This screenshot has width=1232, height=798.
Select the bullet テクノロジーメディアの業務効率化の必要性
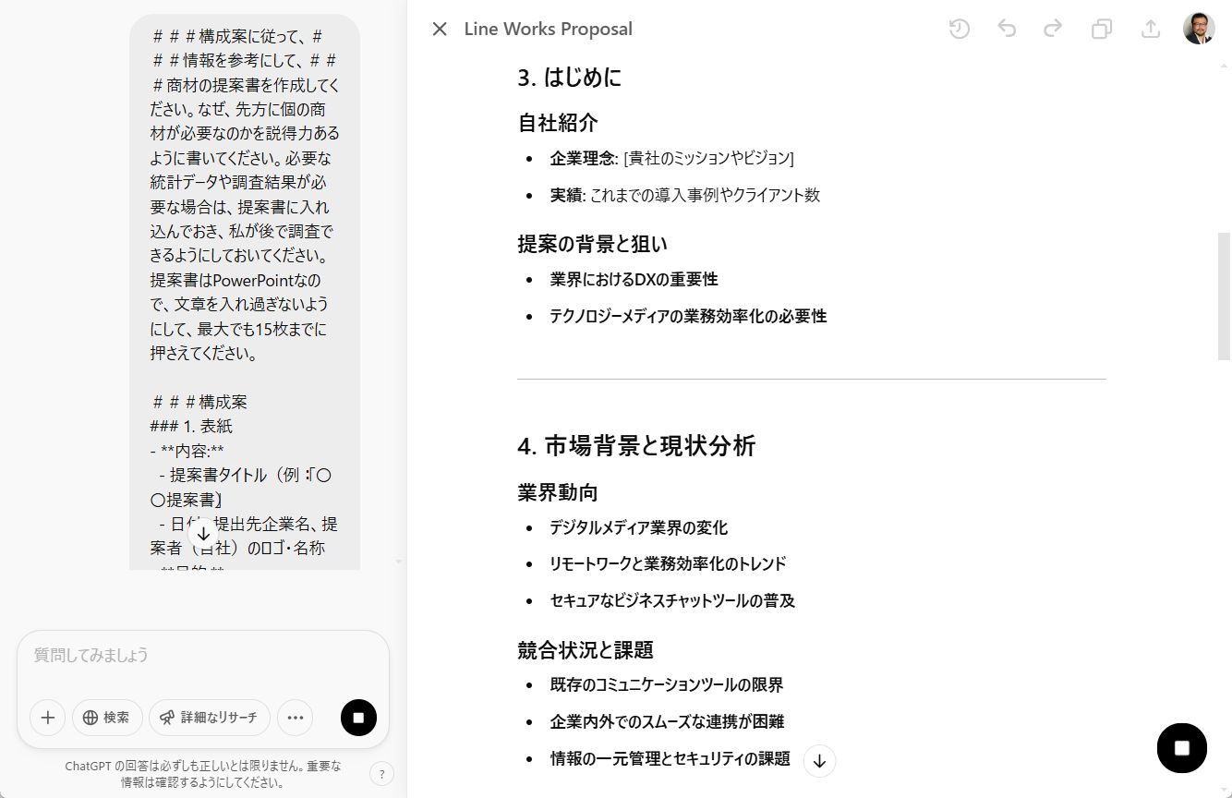[688, 316]
